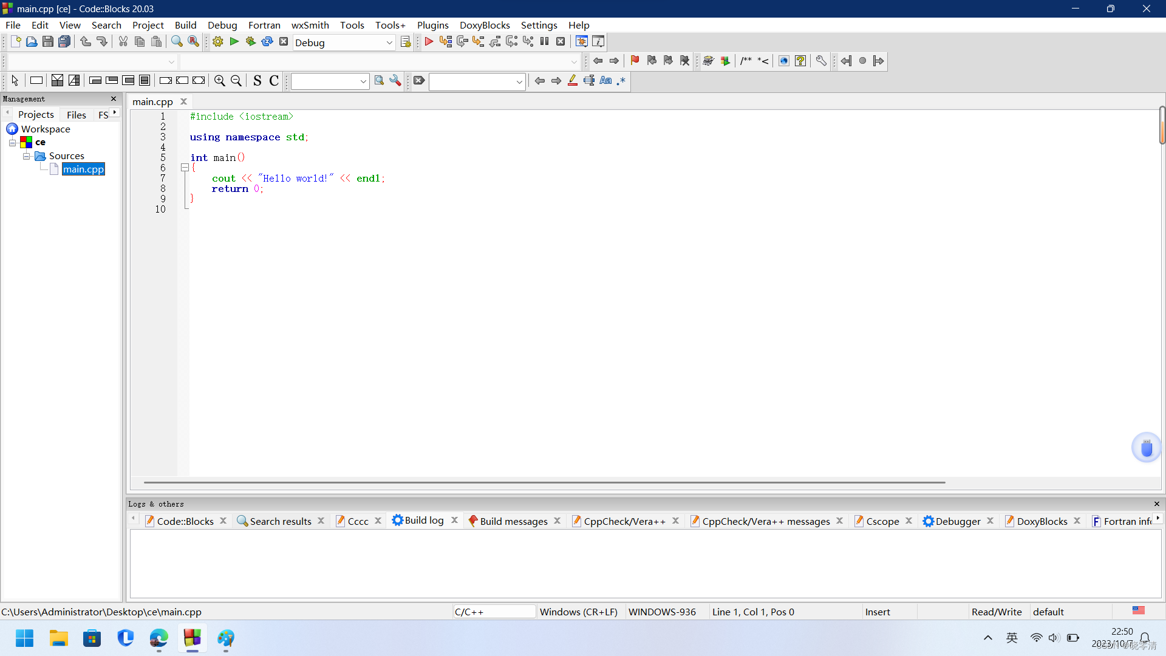Open the Build menu
Viewport: 1166px width, 656px height.
click(x=185, y=25)
